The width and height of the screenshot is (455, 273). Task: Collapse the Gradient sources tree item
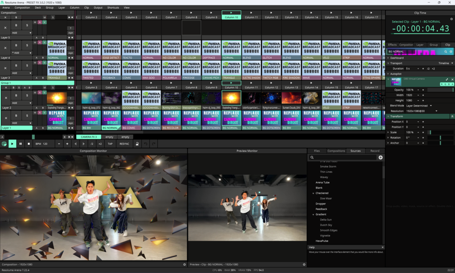click(x=313, y=215)
